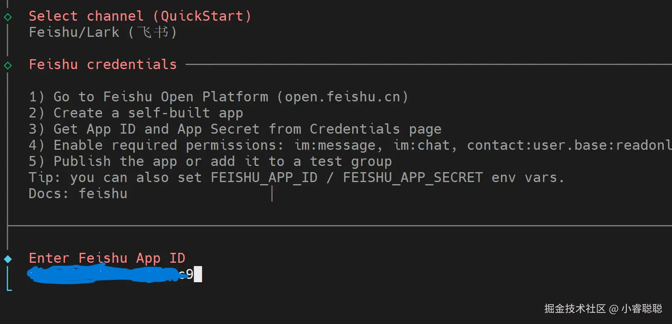Screen dimensions: 672x324
Task: Click the Go to Feishu Open Platform text
Action: [x=160, y=97]
